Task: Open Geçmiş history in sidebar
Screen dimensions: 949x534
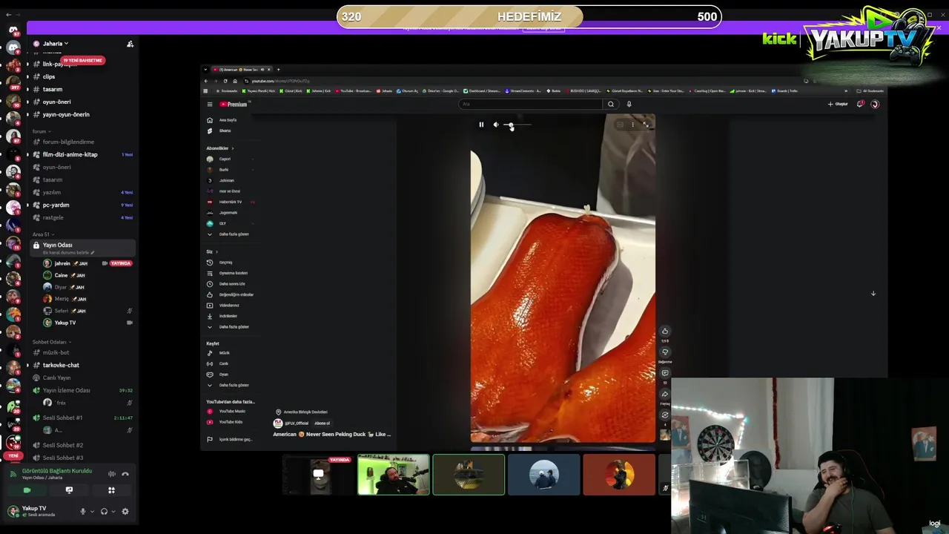Action: click(225, 263)
